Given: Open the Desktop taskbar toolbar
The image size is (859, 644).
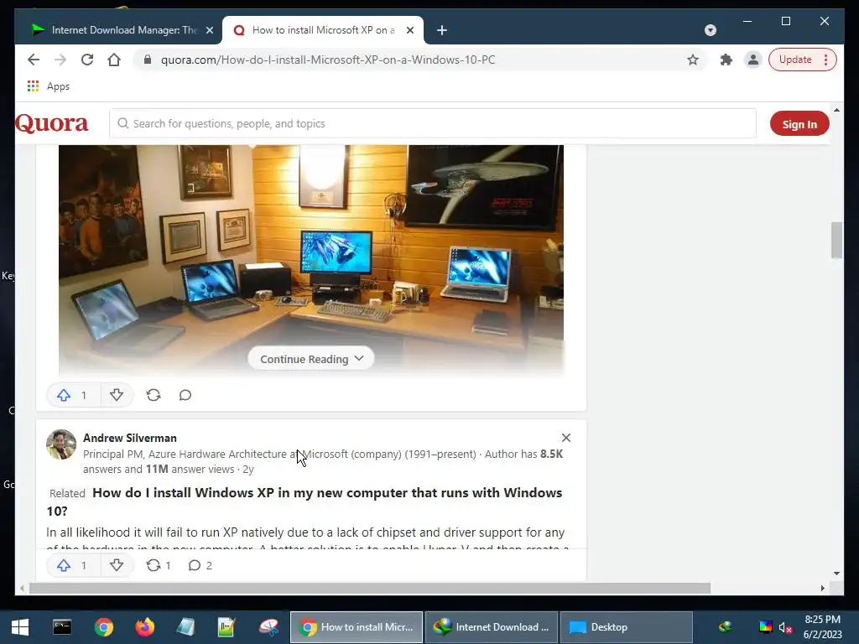Looking at the screenshot, I should pos(626,627).
